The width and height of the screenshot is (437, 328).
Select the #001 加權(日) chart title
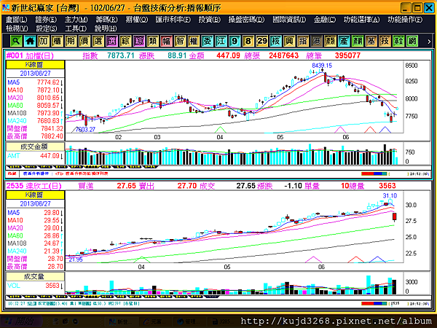tap(30, 55)
